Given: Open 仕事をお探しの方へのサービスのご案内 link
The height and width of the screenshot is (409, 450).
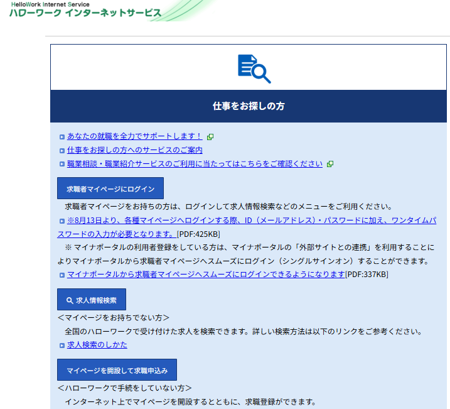Looking at the screenshot, I should [x=135, y=150].
